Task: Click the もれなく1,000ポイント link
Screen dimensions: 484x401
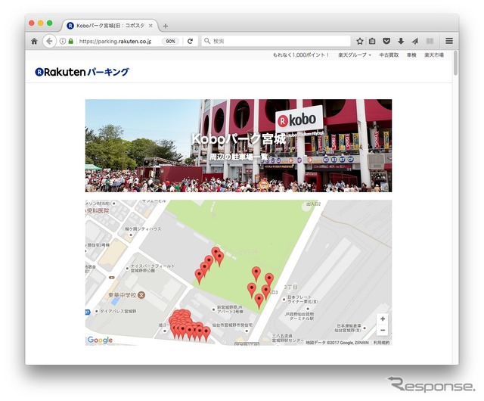Action: pos(301,55)
